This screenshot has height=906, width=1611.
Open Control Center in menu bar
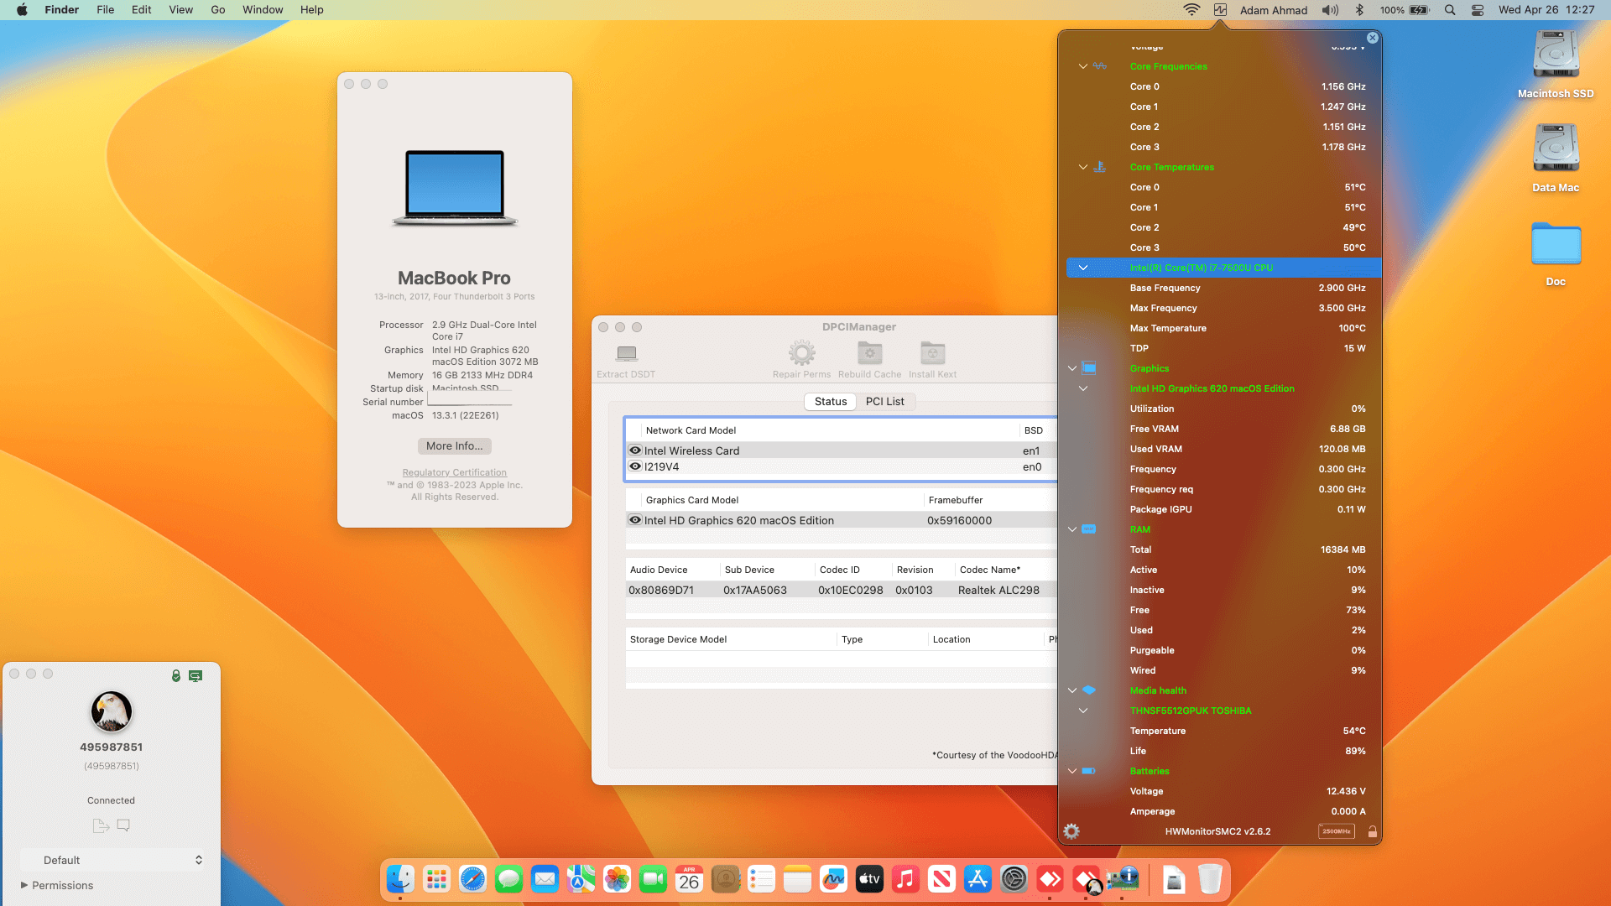click(x=1478, y=10)
